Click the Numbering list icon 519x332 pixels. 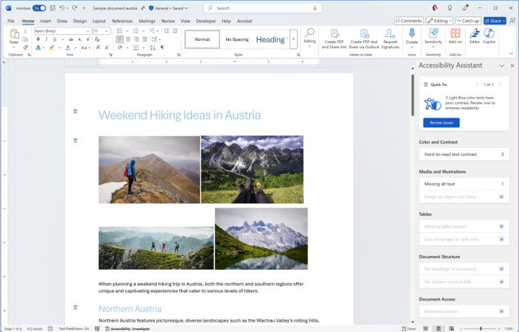tap(136, 31)
